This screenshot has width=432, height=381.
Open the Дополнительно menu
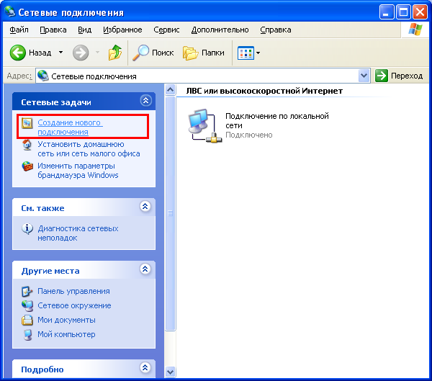point(220,30)
